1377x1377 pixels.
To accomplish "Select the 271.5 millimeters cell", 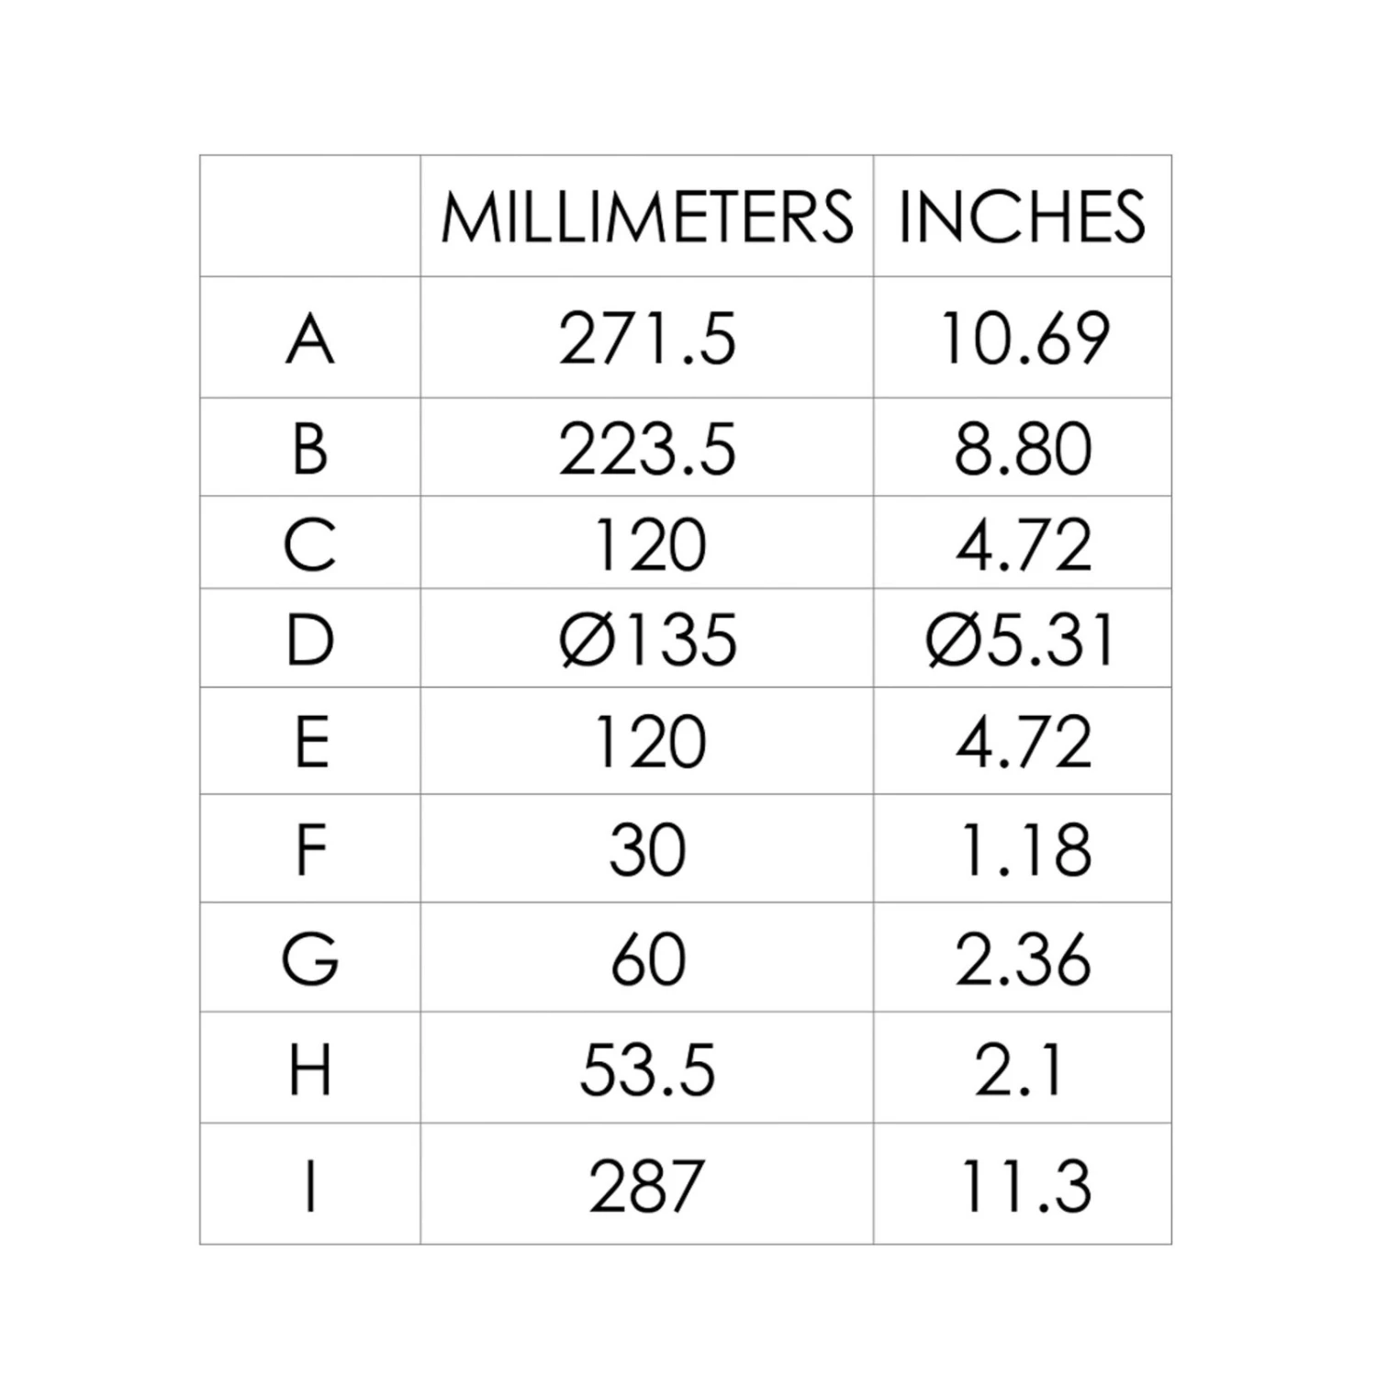I will tap(647, 339).
